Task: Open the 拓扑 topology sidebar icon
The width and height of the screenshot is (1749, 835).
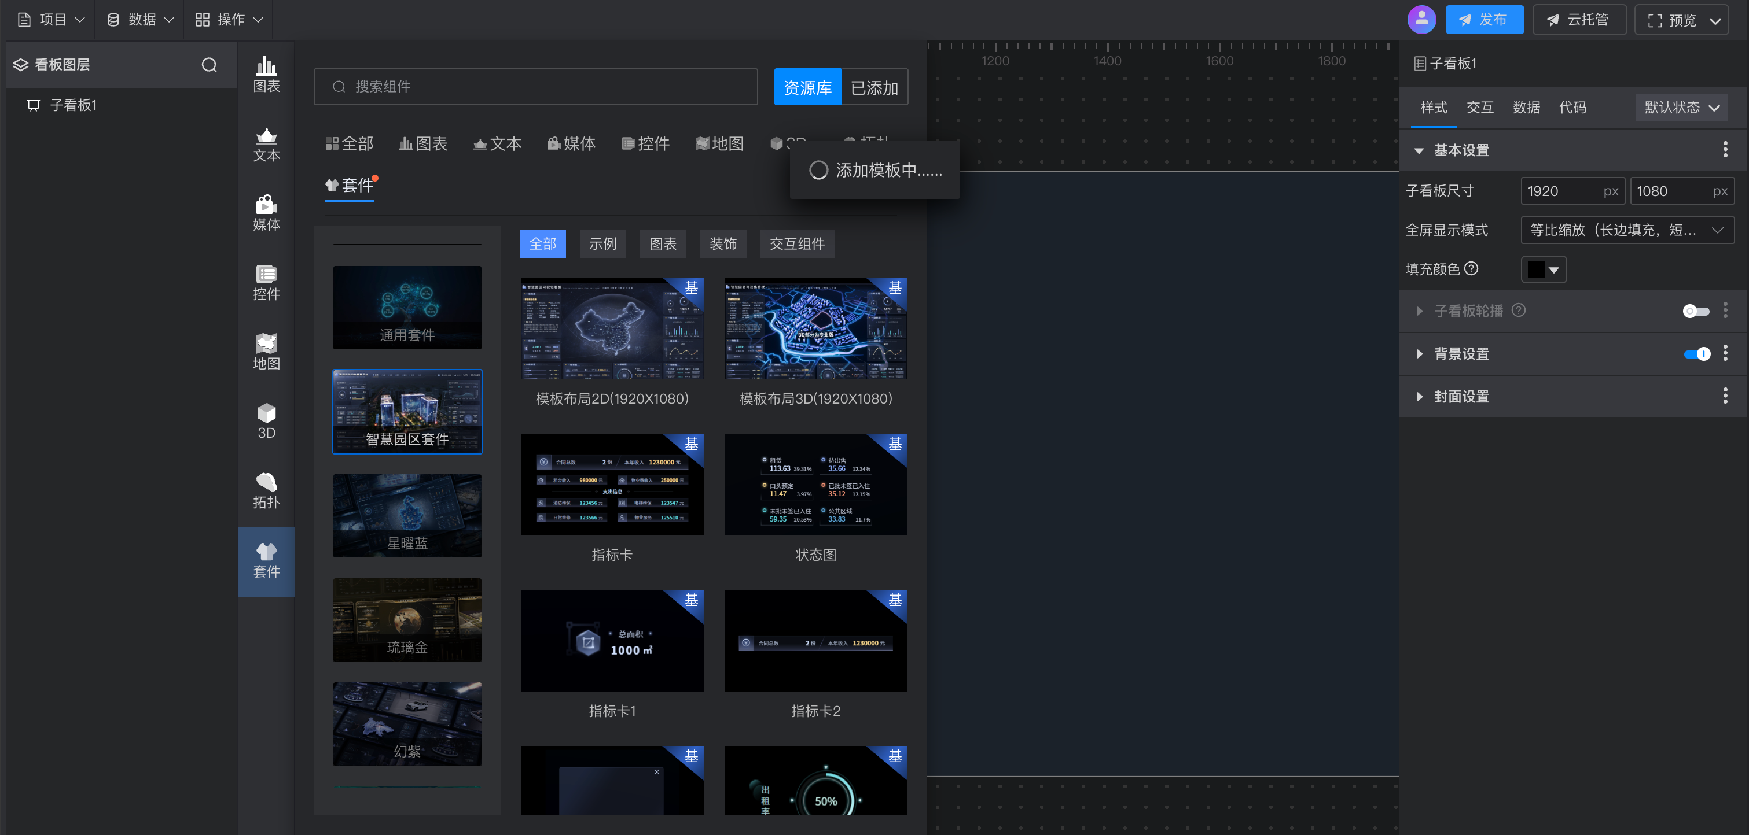Action: point(266,490)
